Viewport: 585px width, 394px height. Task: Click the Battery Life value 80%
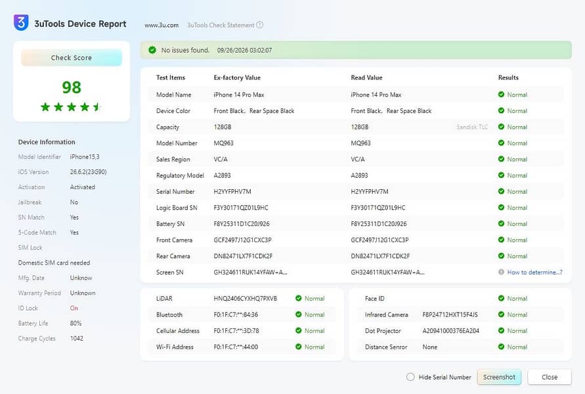point(76,324)
